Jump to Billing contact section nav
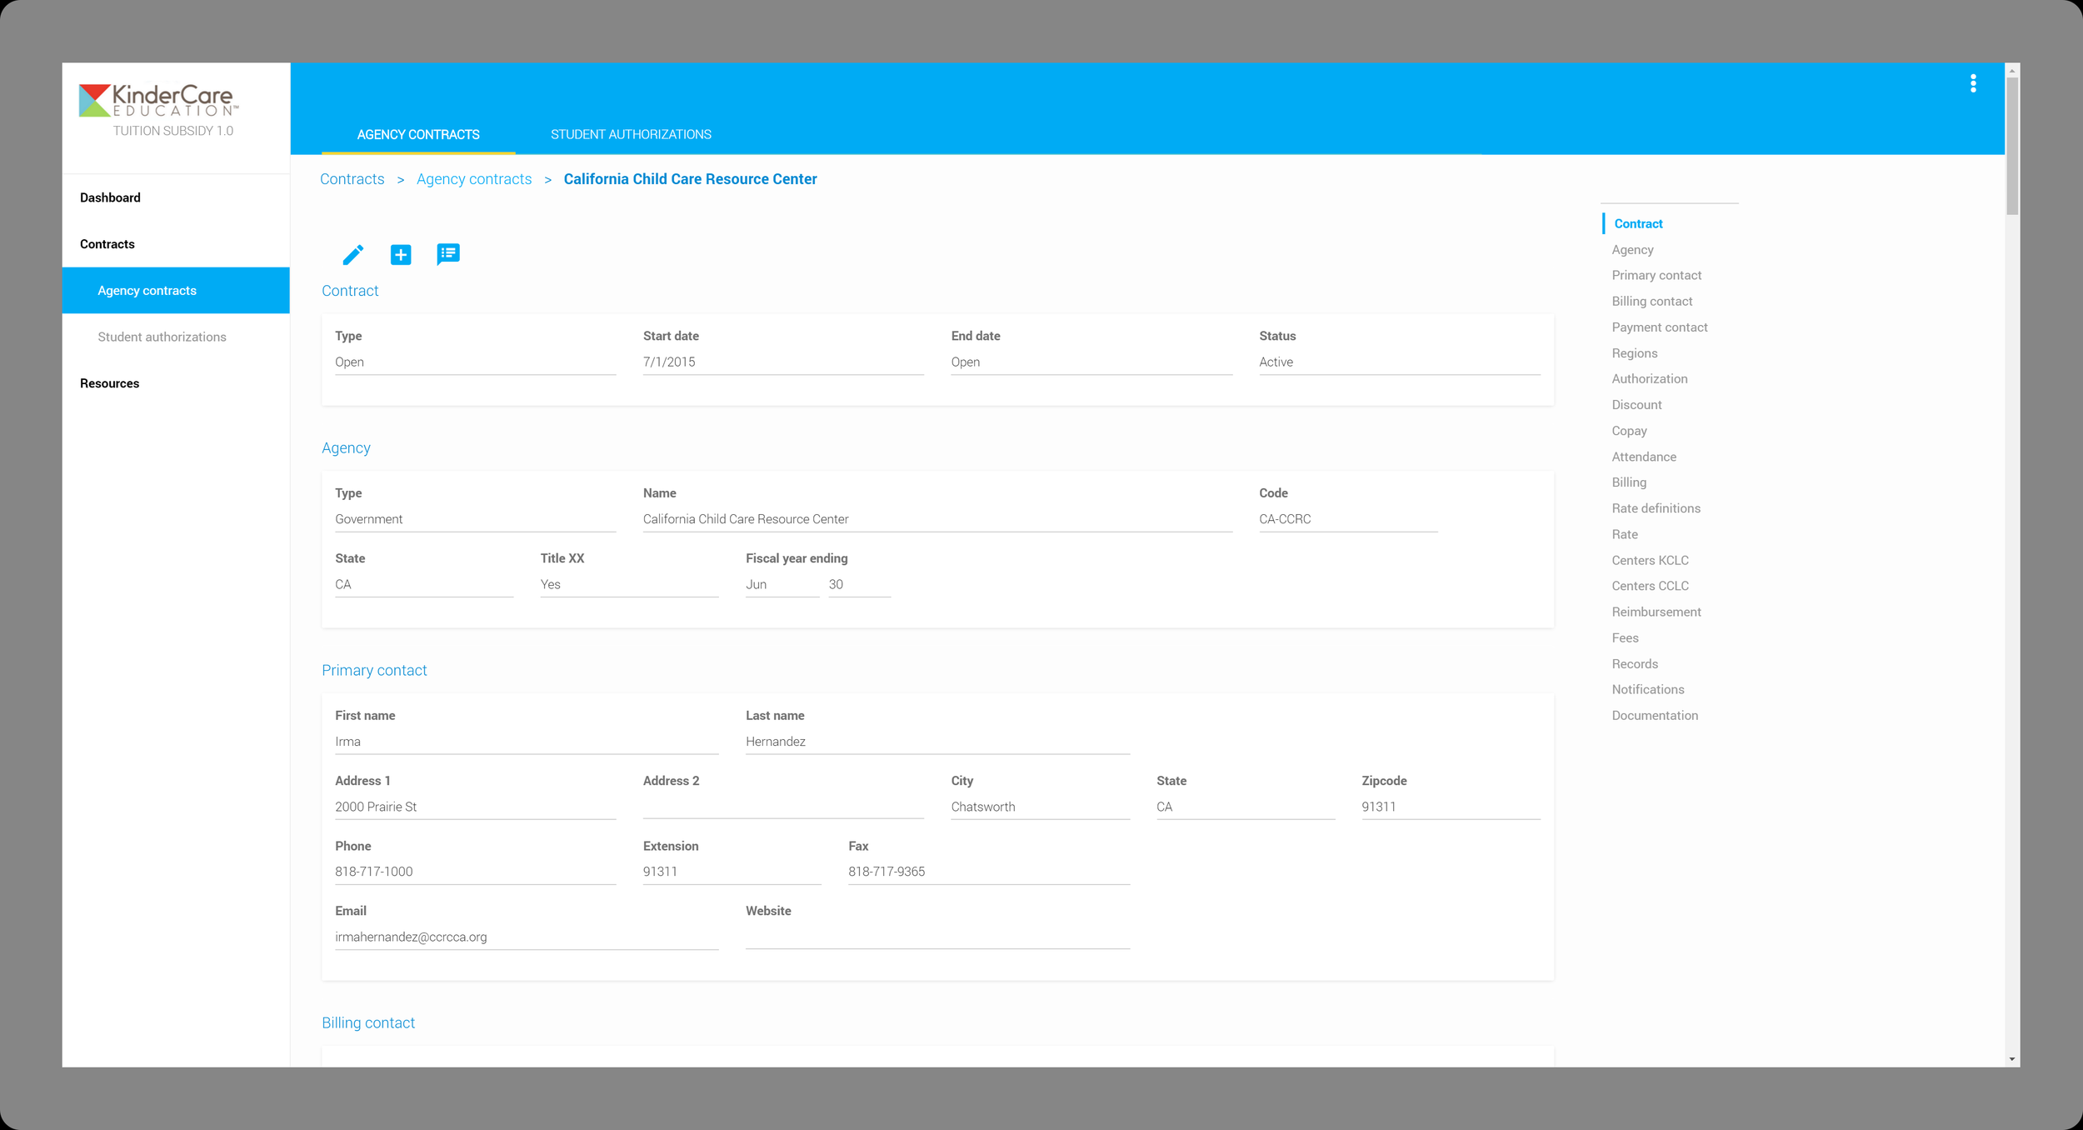Viewport: 2083px width, 1130px height. [x=1651, y=301]
